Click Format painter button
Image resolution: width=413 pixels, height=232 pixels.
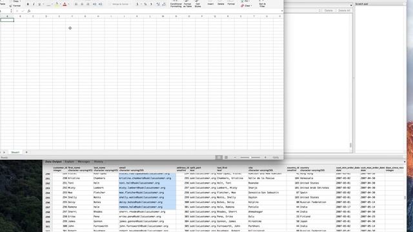point(15,6)
